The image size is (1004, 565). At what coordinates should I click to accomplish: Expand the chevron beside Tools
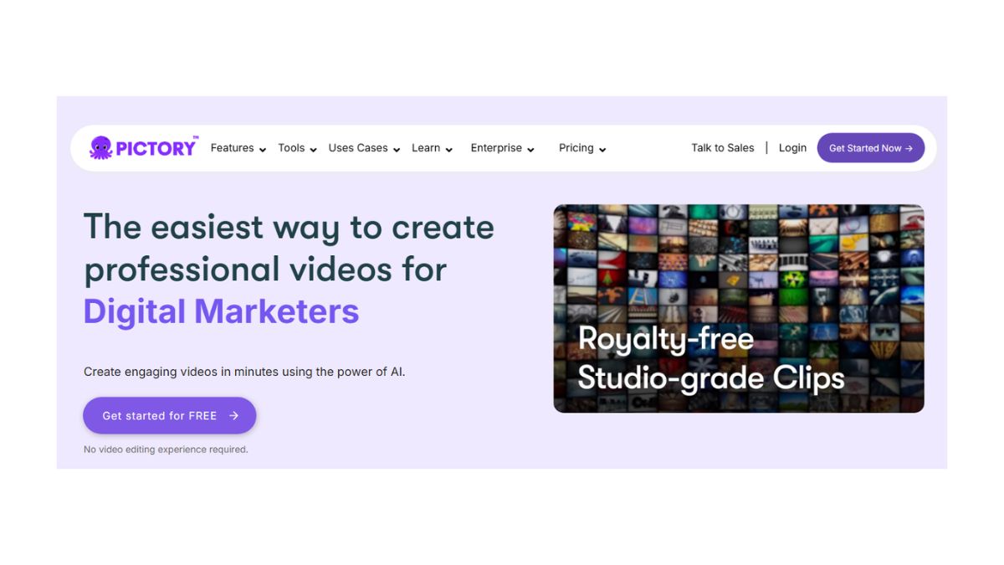click(313, 150)
